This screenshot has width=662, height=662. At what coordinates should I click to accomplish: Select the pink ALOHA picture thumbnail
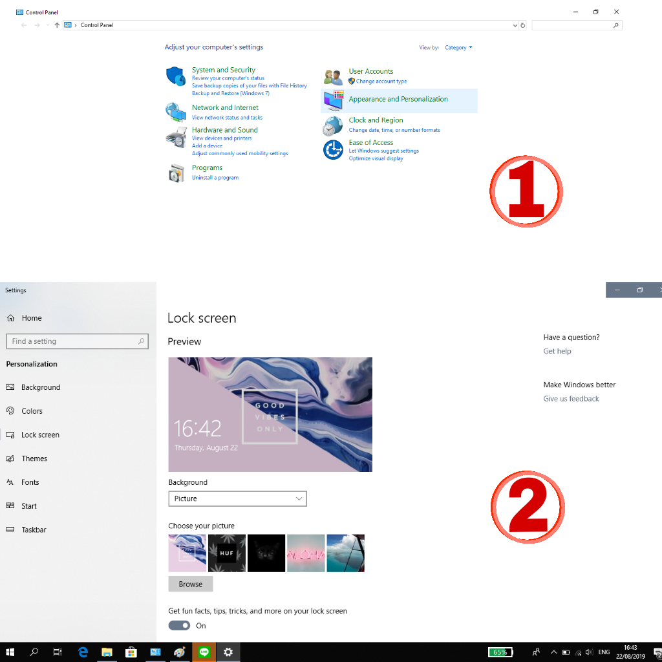click(306, 553)
